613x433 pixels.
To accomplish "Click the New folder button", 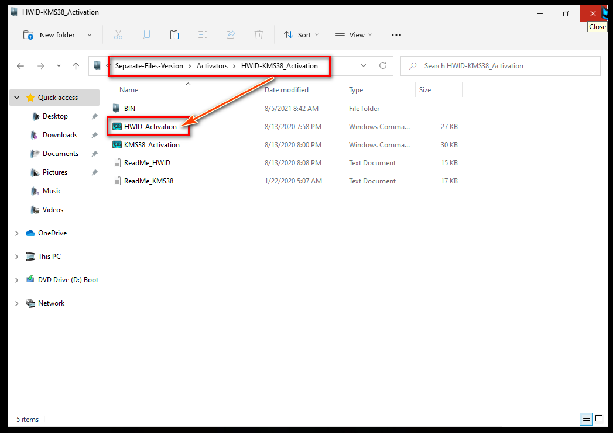I will click(49, 34).
